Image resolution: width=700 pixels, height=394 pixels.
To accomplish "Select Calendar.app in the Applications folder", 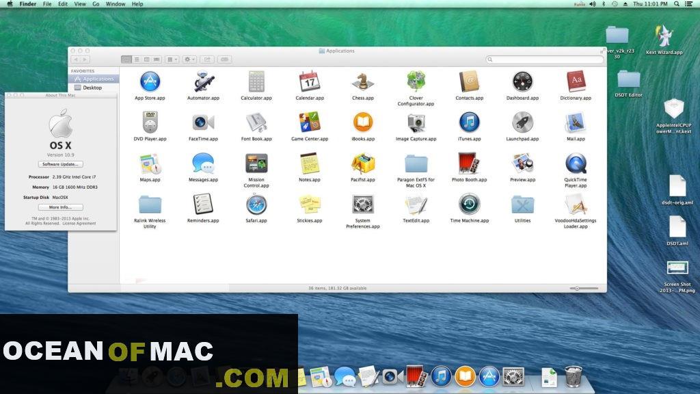I will (310, 82).
